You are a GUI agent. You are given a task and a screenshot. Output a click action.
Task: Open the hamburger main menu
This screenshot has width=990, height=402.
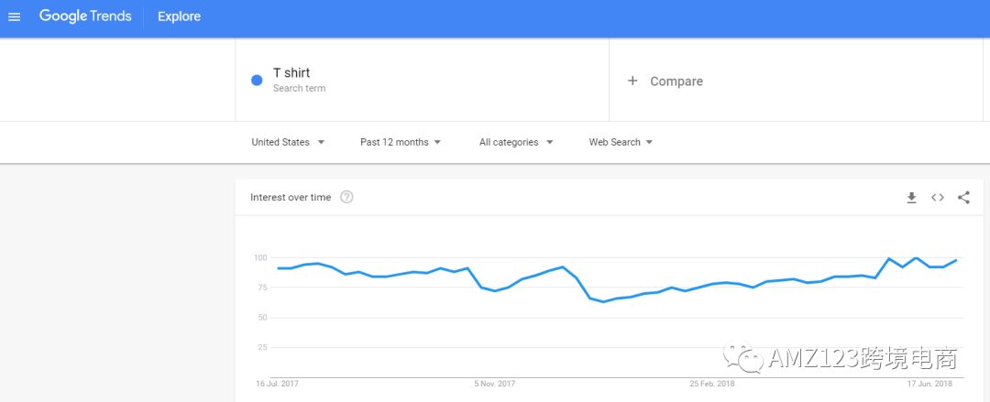coord(15,16)
